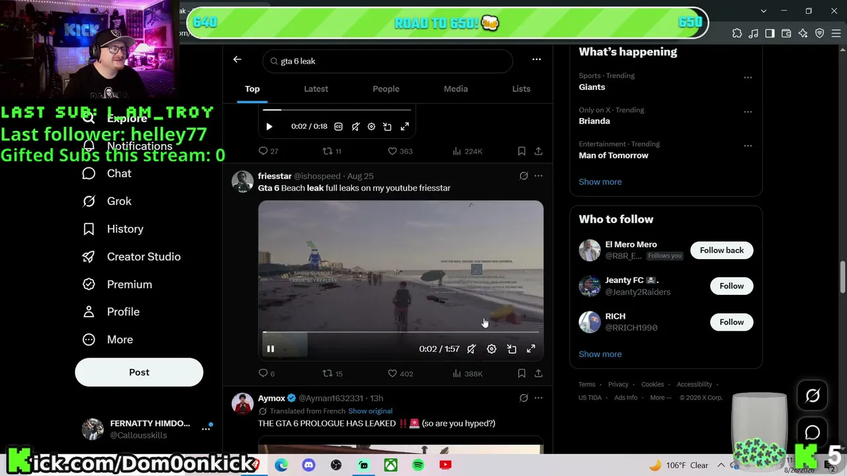847x476 pixels.
Task: Open options for Man of Tomorrow trend
Action: point(748,145)
